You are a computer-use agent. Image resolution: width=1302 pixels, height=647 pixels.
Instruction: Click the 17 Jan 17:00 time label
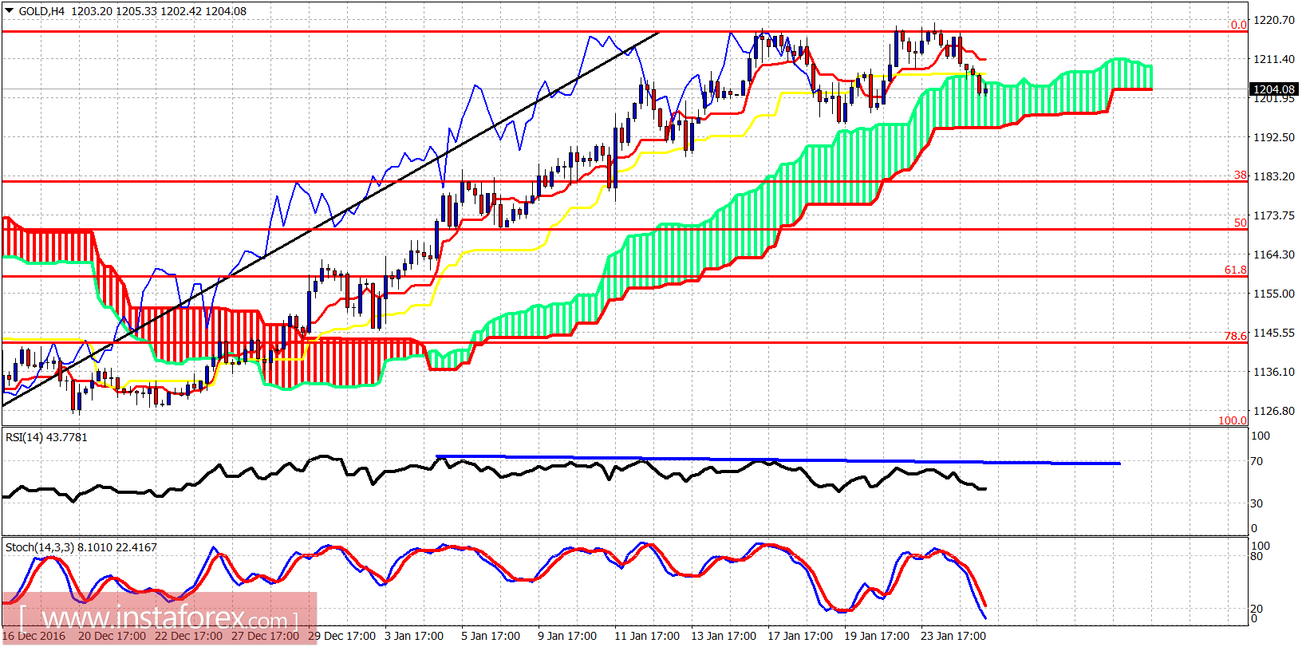pyautogui.click(x=800, y=636)
